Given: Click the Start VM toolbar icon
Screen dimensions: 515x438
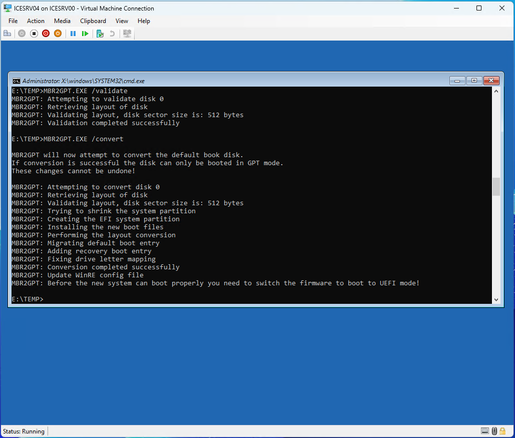Looking at the screenshot, I should pos(22,34).
